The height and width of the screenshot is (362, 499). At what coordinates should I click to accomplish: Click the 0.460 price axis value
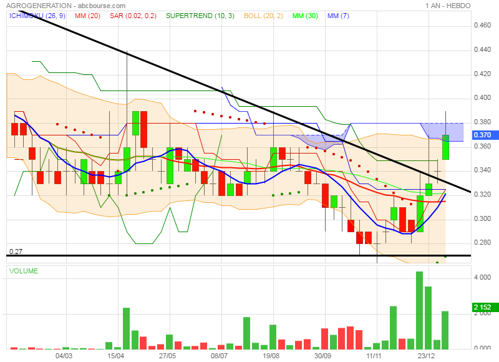point(482,26)
